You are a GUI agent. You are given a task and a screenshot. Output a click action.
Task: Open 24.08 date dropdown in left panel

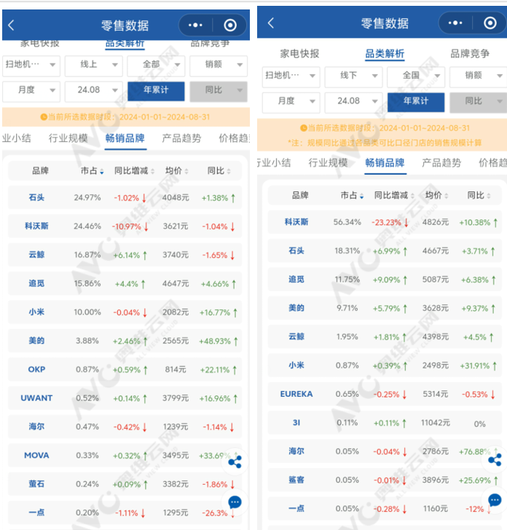coord(94,90)
